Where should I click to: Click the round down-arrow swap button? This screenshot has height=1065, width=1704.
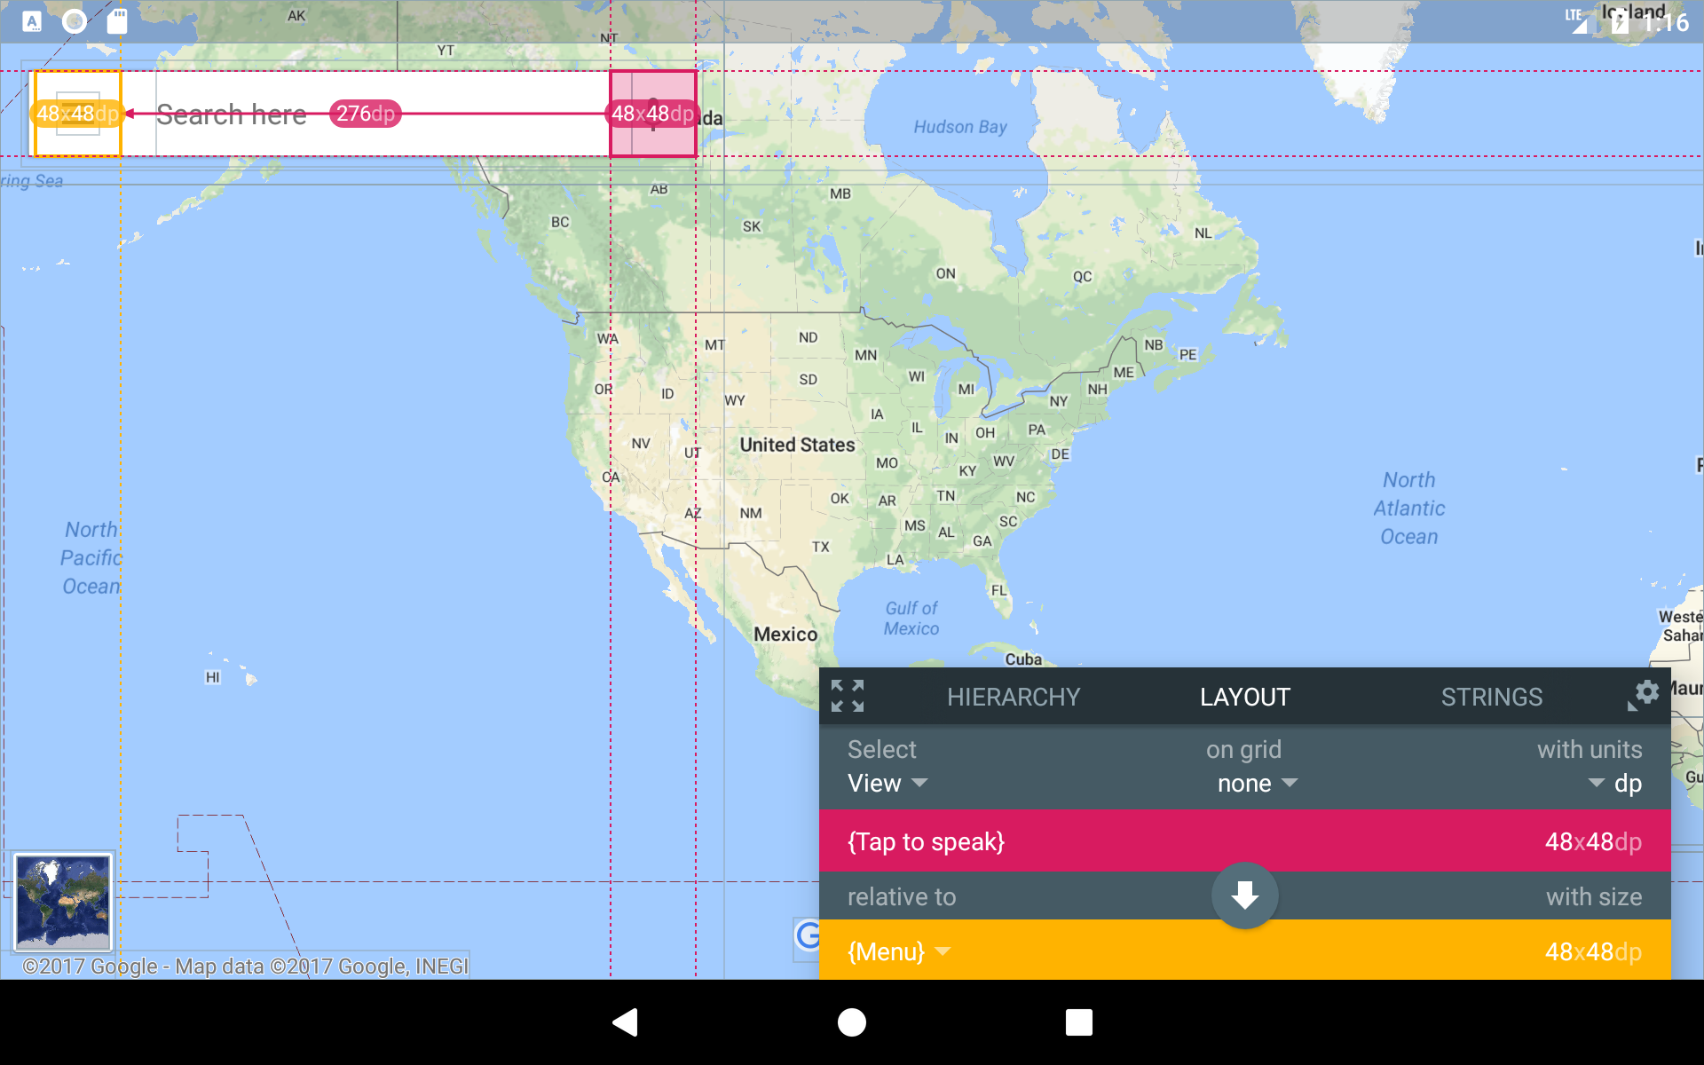point(1245,895)
